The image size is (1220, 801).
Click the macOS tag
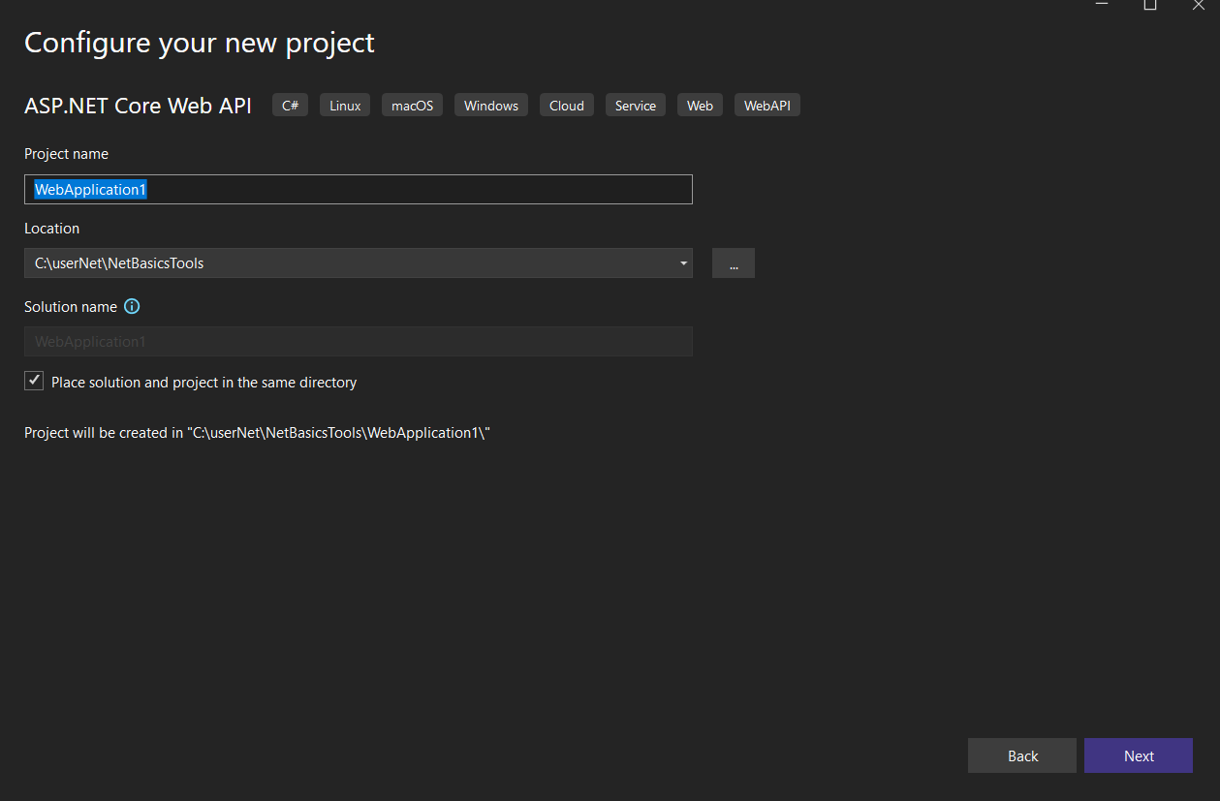[412, 106]
